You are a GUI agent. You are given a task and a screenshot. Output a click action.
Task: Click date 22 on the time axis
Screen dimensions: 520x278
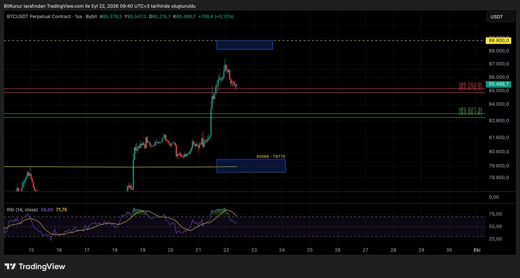226,250
